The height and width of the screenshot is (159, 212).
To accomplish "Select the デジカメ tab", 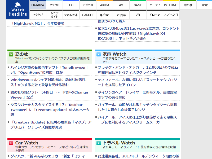I will (88, 5).
